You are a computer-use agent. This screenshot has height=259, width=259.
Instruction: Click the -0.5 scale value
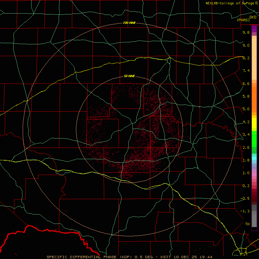(245, 199)
